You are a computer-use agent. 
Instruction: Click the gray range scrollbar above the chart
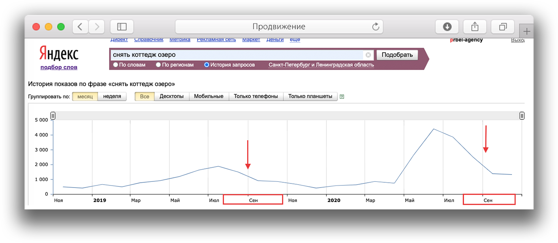[x=287, y=116]
